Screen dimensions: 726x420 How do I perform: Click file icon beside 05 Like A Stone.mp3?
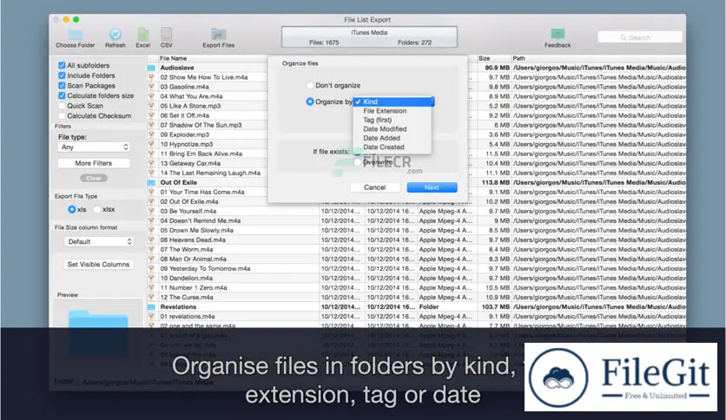click(151, 106)
